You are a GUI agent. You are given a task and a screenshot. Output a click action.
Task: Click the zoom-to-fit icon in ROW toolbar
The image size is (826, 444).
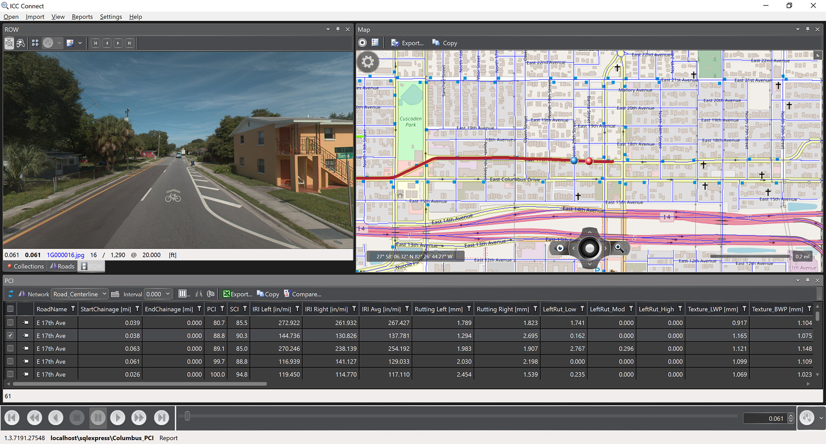[9, 43]
